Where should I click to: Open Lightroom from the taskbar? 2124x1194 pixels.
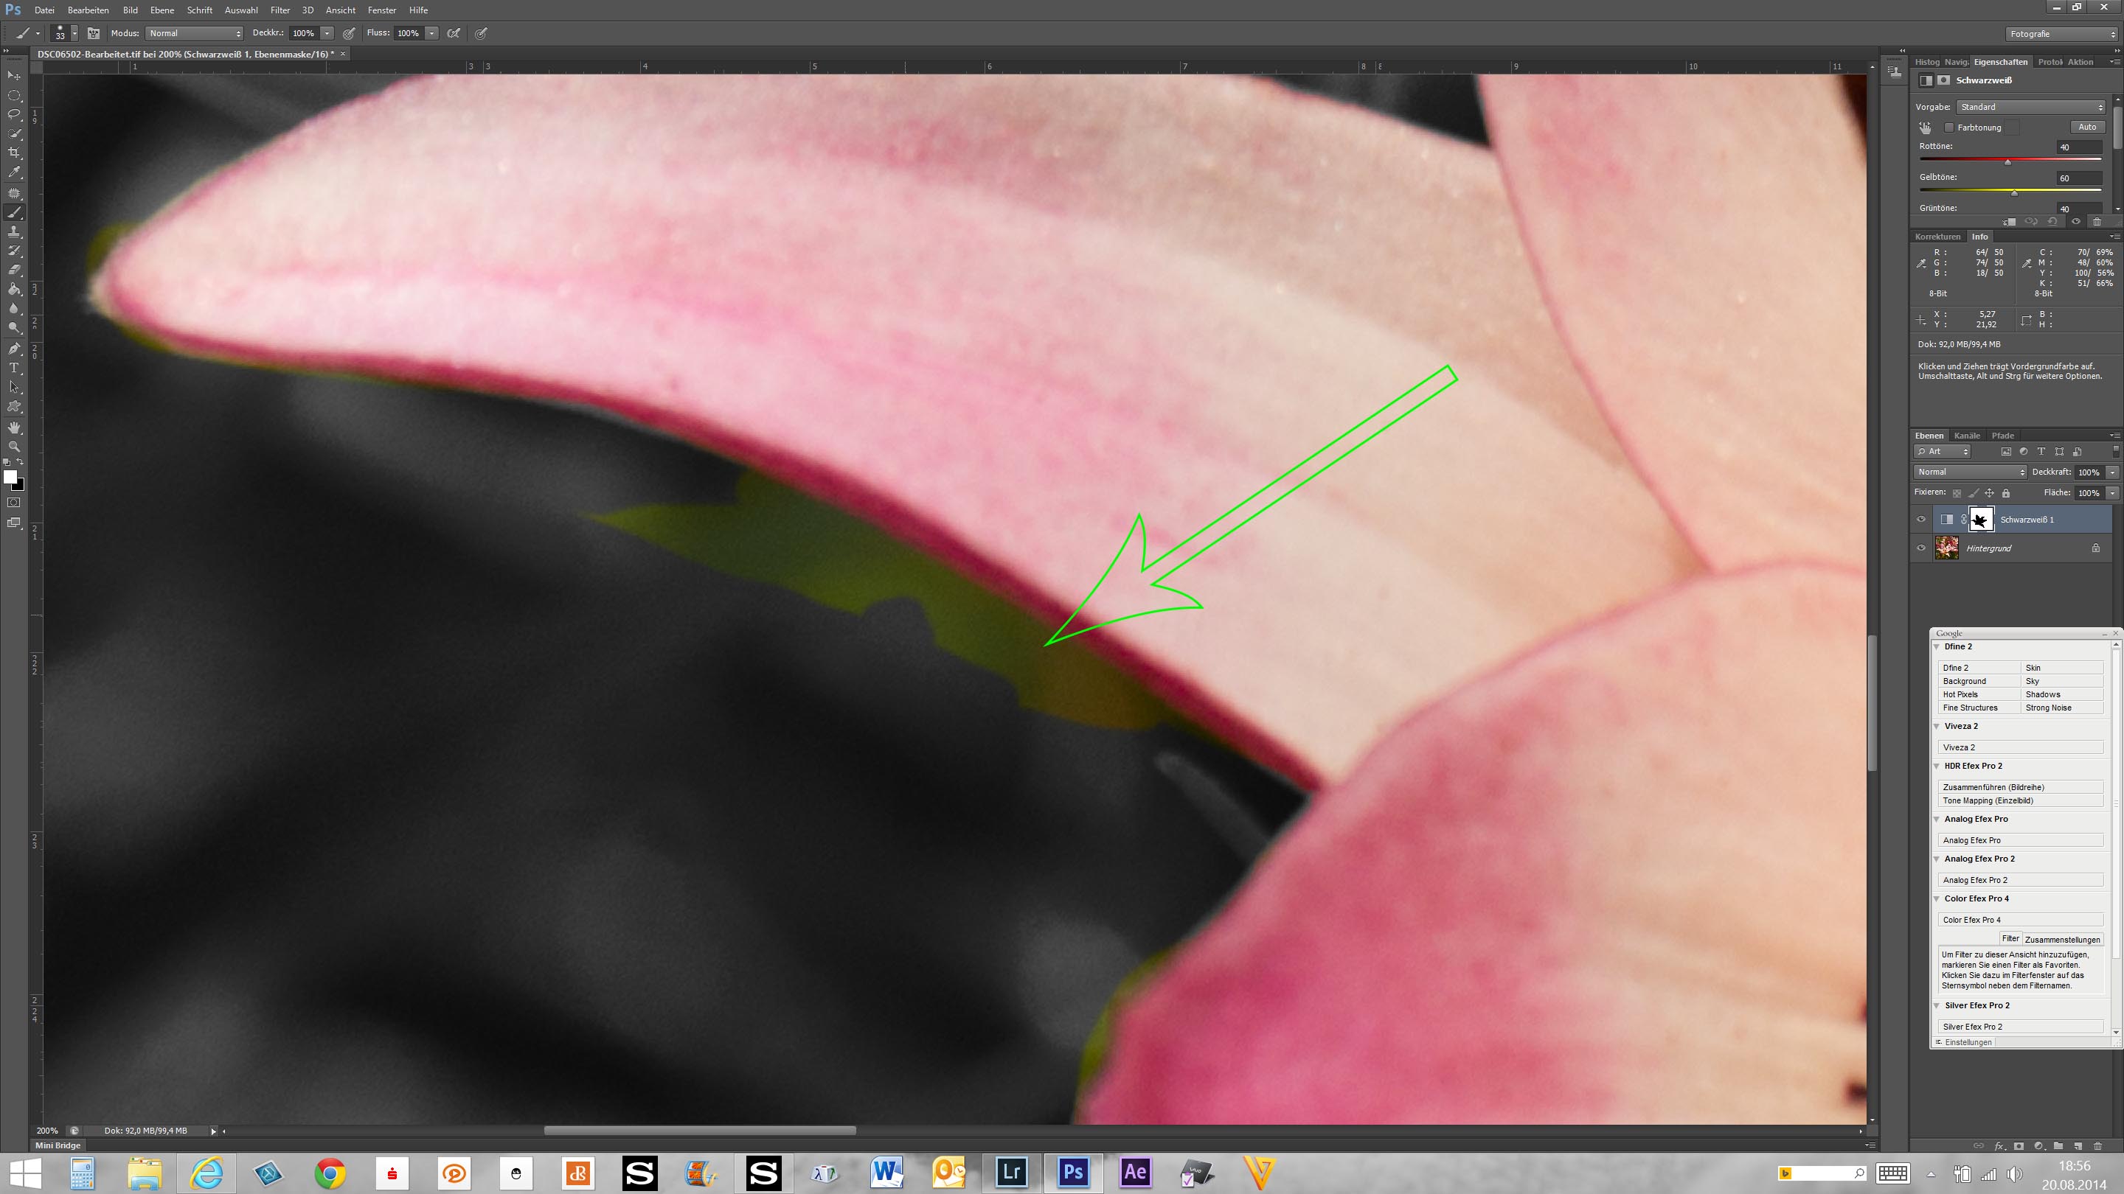1011,1173
